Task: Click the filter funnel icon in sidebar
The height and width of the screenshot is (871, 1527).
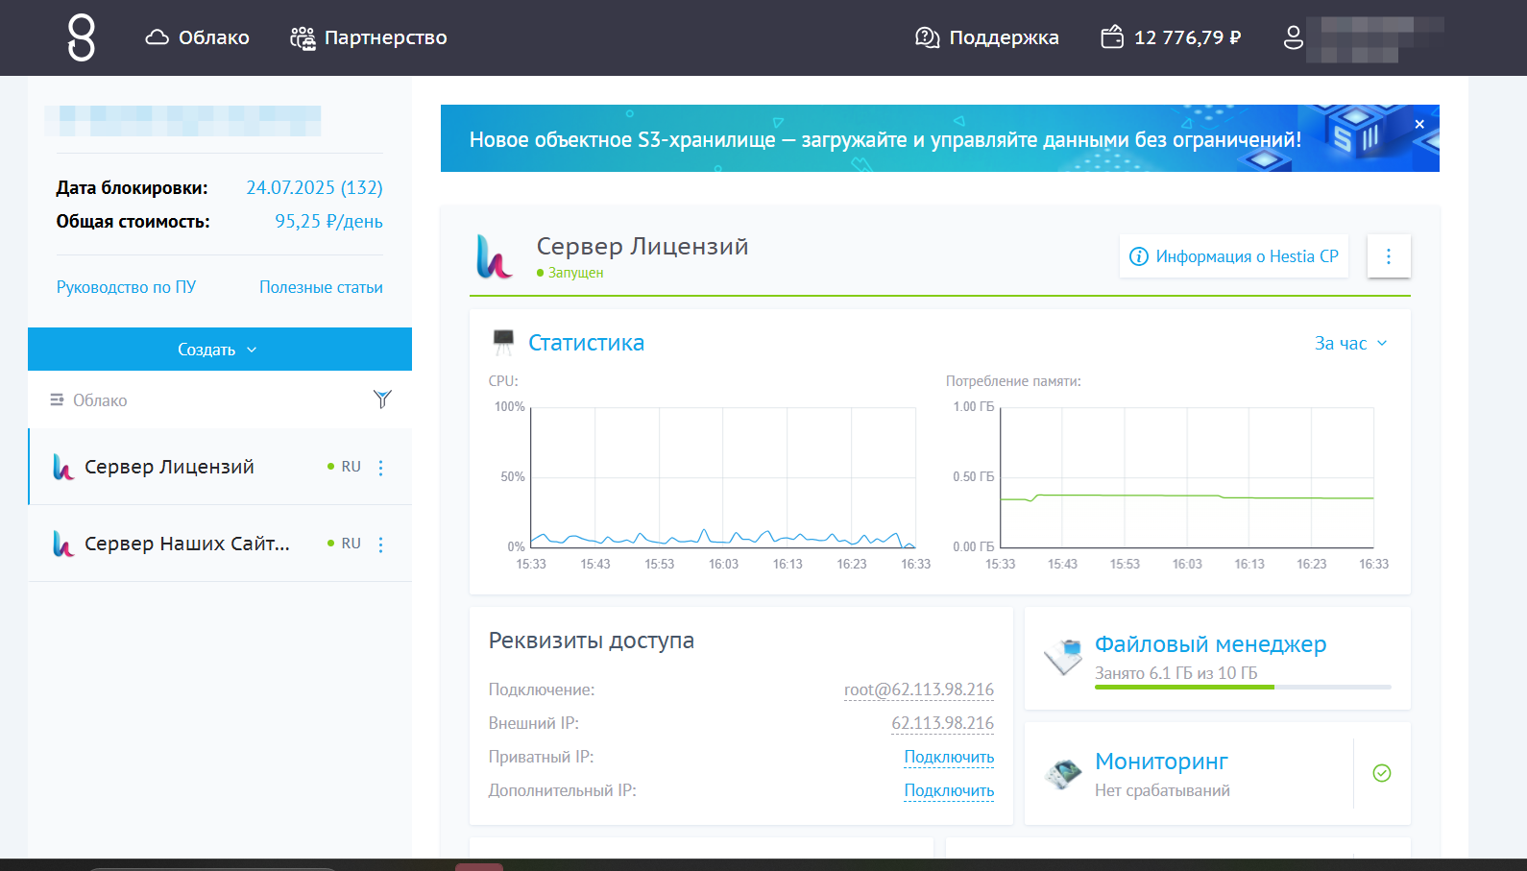Action: [x=382, y=399]
